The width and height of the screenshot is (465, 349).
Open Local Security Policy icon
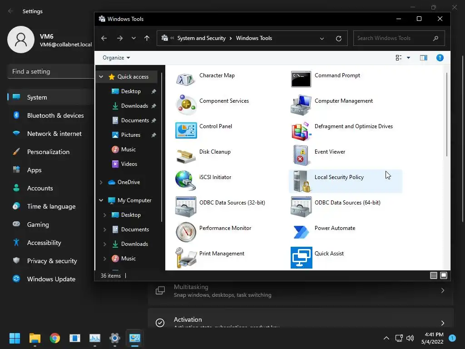point(301,181)
